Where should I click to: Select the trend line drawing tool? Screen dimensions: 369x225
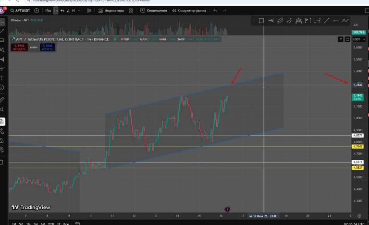coord(2,31)
